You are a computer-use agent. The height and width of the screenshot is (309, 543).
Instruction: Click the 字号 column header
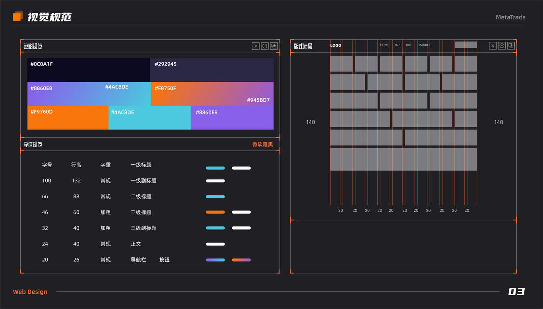click(x=47, y=165)
